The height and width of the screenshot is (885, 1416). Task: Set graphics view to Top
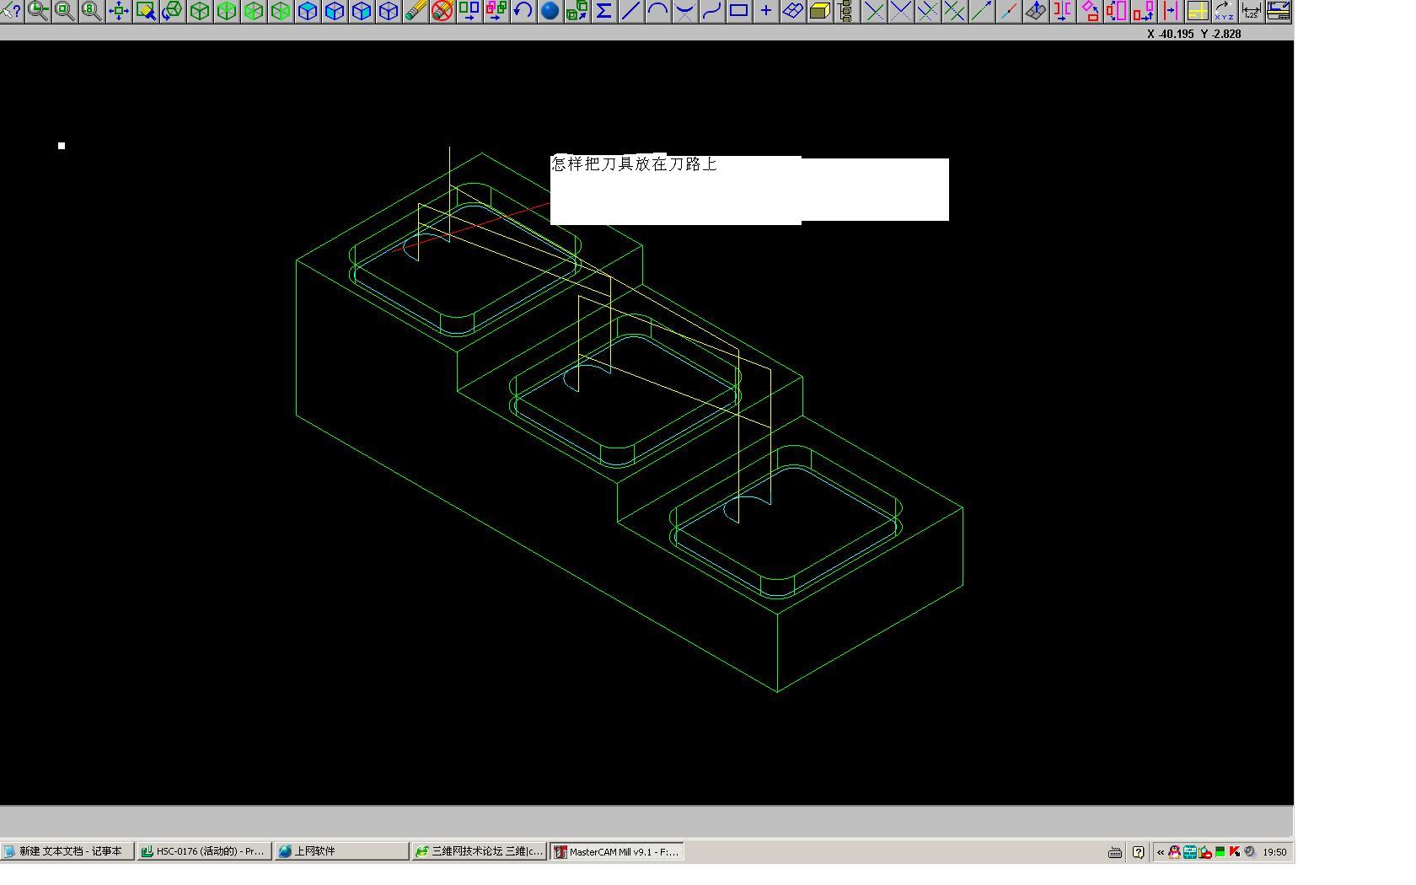click(x=227, y=11)
